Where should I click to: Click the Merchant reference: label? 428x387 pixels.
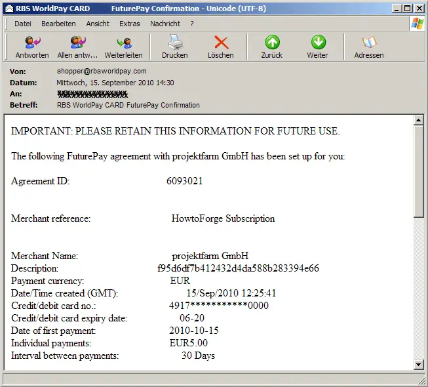[50, 218]
